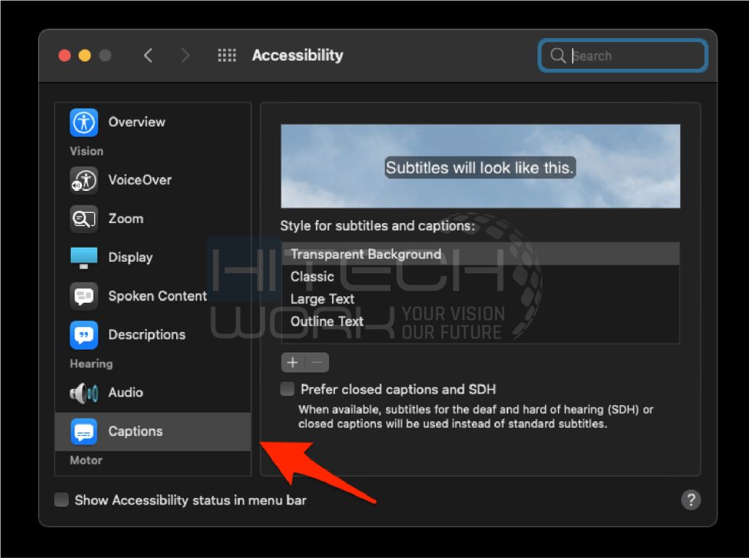This screenshot has width=749, height=558.
Task: Click the magnifying glass in search field
Action: tap(557, 56)
